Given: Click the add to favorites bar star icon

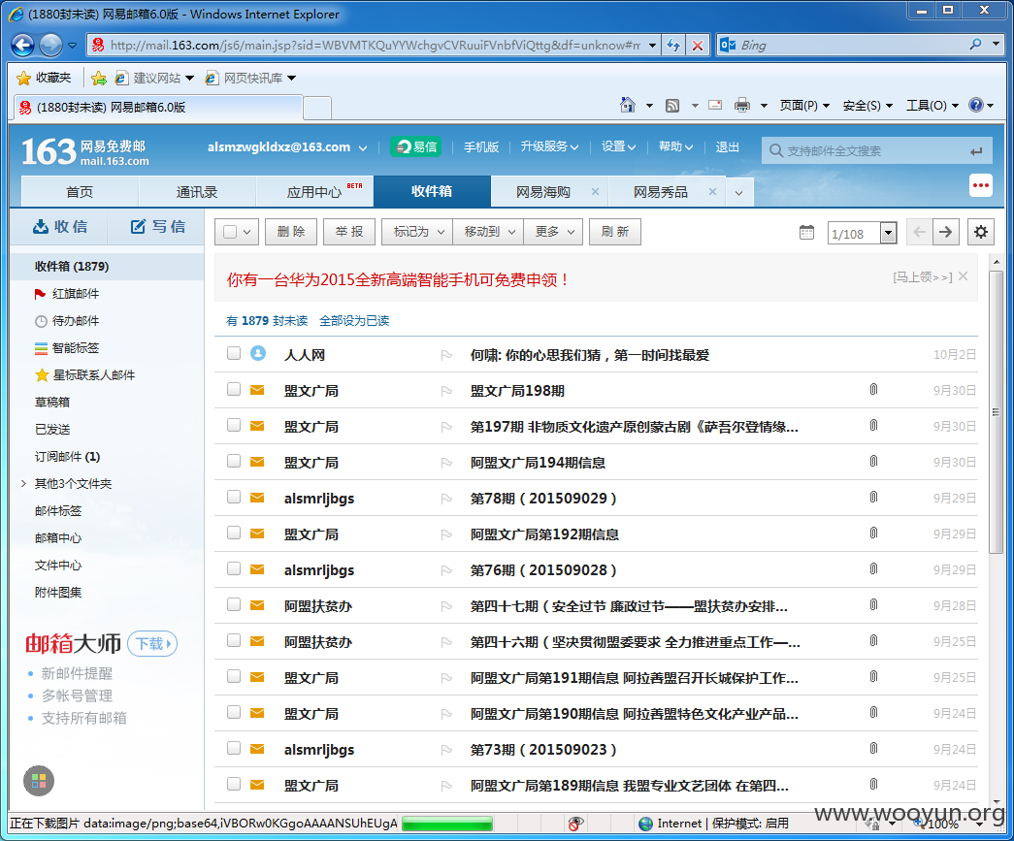Looking at the screenshot, I should 99,79.
